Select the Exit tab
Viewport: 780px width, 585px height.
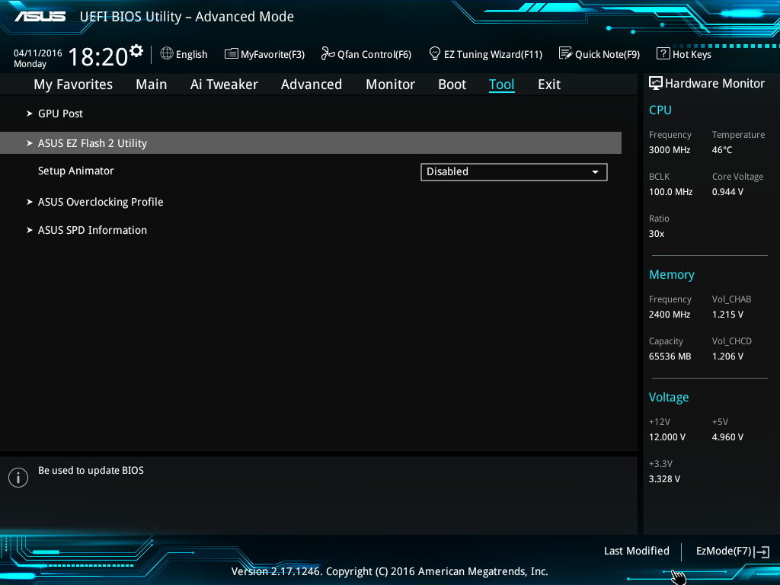tap(548, 85)
